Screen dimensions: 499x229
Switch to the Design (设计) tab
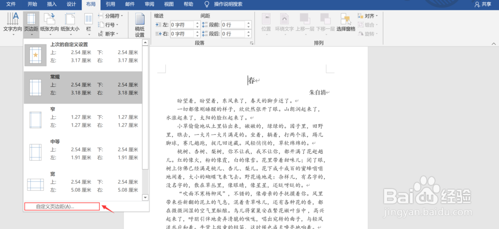coord(71,4)
